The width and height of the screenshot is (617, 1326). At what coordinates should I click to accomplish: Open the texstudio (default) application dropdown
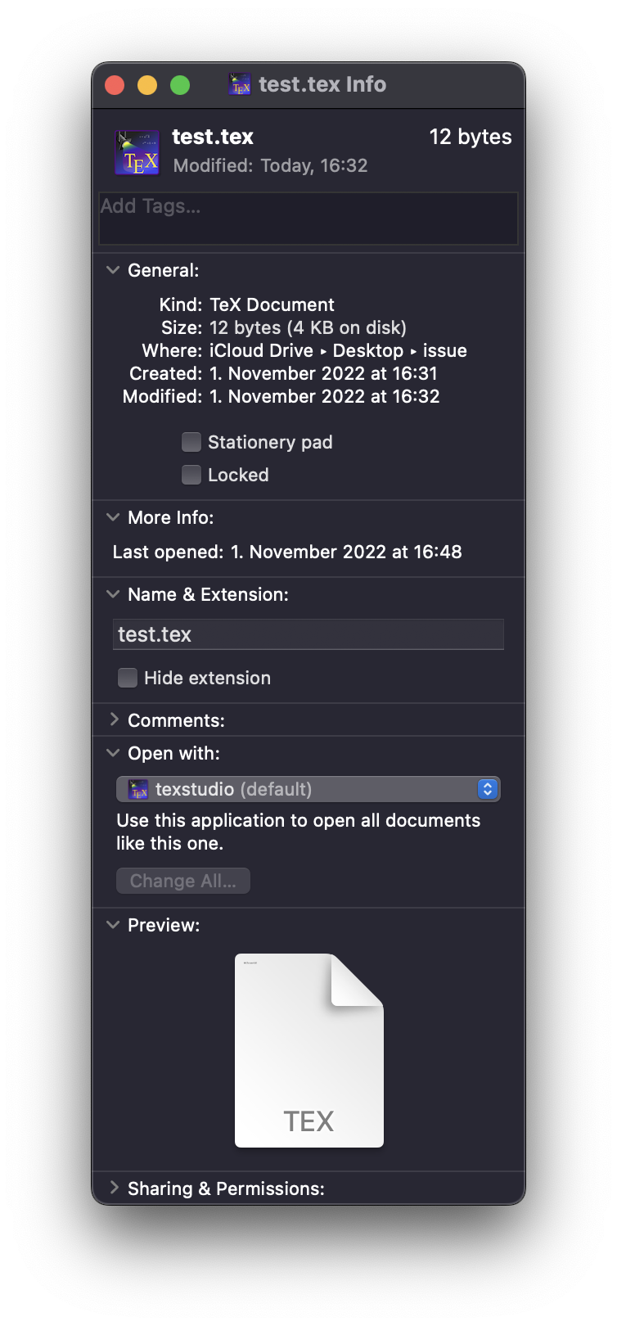[x=308, y=789]
